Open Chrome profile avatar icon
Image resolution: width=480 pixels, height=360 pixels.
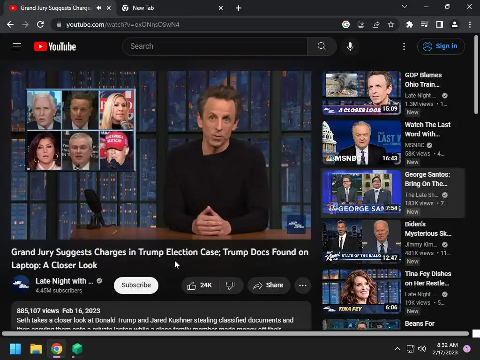tap(455, 24)
